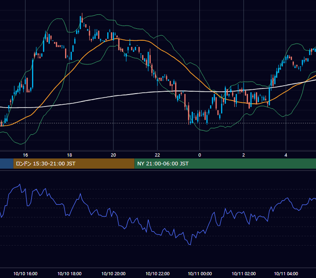316x278 pixels.
Task: Click the 10/10 20:00 date label
Action: pos(113,273)
